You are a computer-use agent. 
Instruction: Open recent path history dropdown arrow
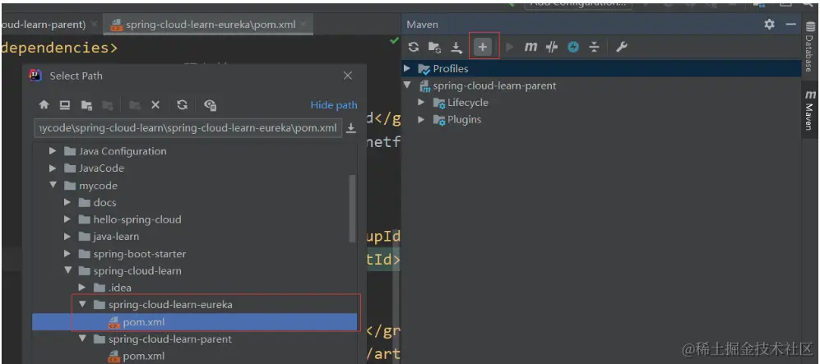pyautogui.click(x=351, y=128)
